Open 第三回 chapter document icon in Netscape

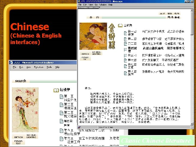pyautogui.click(x=125, y=44)
